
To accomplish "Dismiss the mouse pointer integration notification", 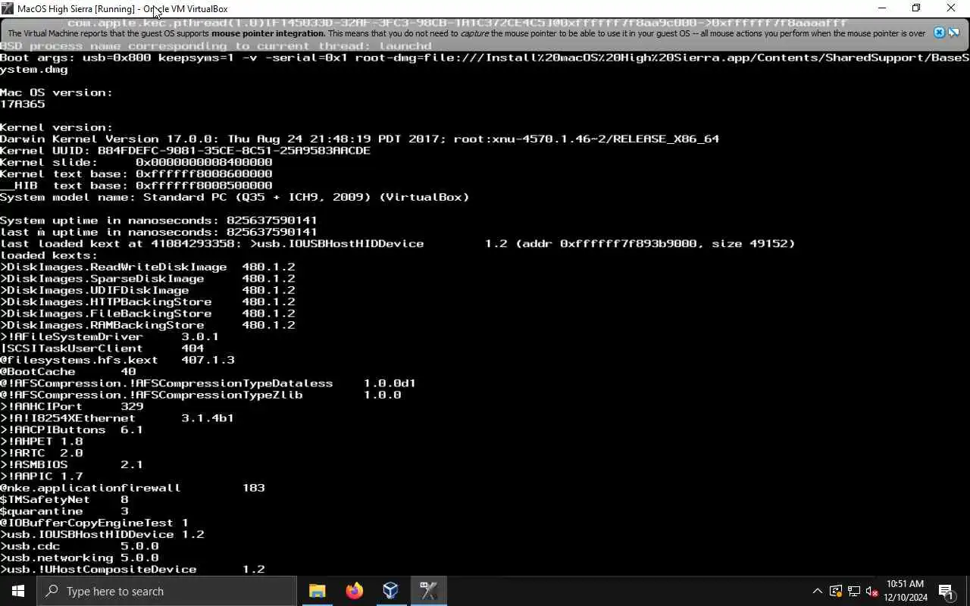I will coord(939,33).
